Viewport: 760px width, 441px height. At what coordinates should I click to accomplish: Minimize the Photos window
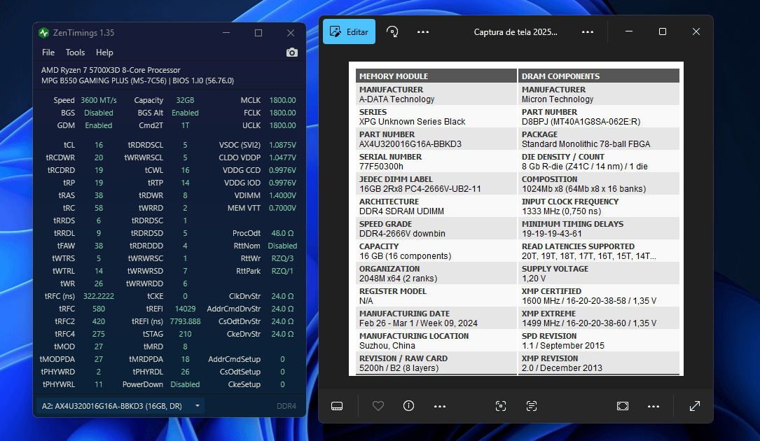(x=629, y=31)
